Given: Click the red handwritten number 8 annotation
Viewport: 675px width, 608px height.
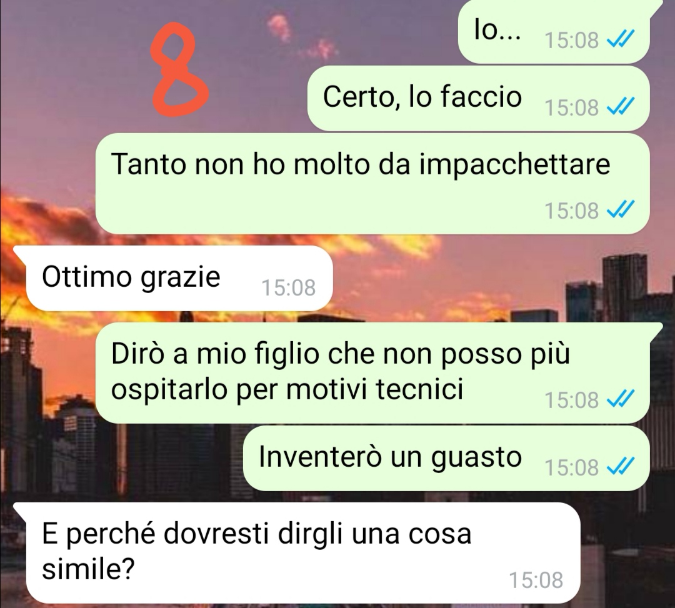Looking at the screenshot, I should coord(179,70).
